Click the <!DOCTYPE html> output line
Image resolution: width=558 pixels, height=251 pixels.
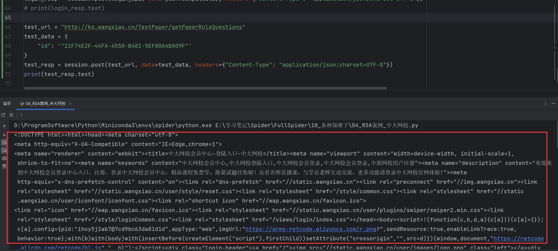96,135
